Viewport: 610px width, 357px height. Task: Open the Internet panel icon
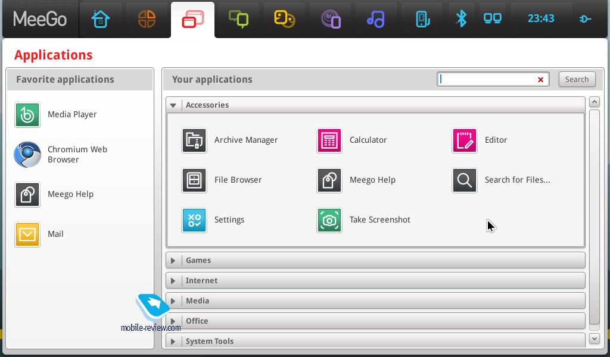(331, 19)
